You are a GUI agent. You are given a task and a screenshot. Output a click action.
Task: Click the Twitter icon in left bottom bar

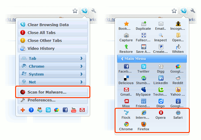coord(48,110)
